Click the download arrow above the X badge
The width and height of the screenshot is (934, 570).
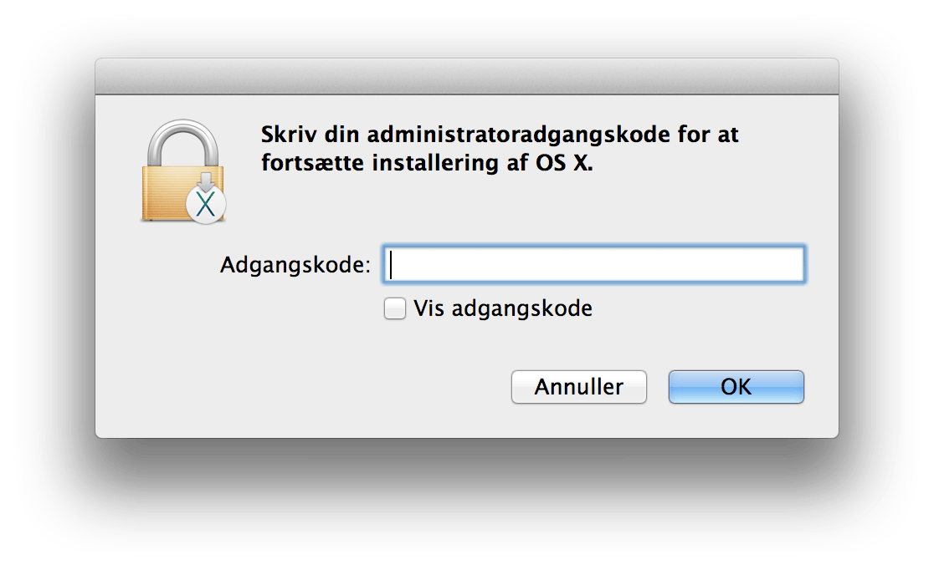[x=205, y=180]
